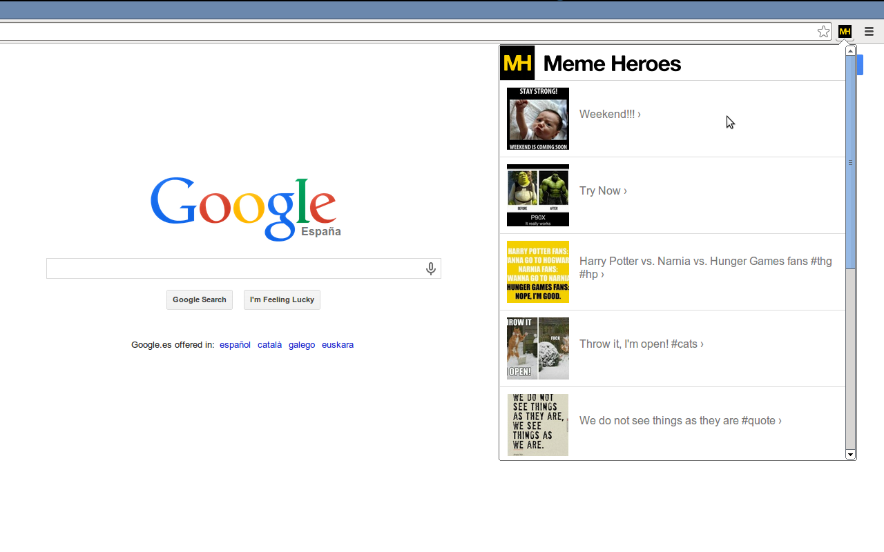
Task: Focus the Google search input field
Action: 243,268
